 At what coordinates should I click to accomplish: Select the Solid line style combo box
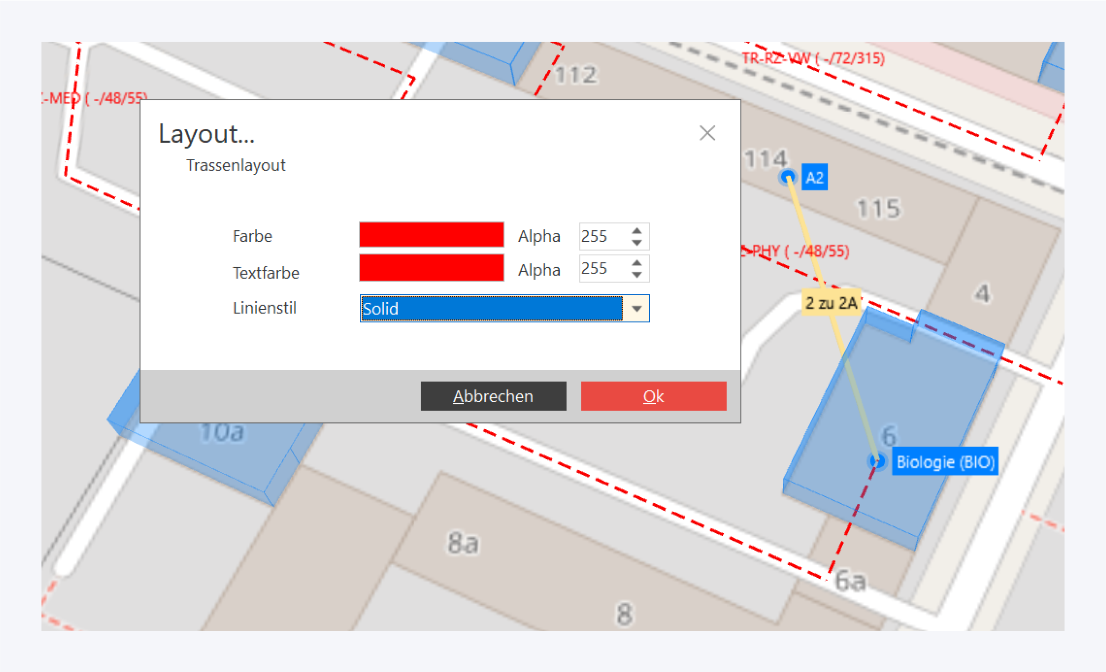[491, 309]
